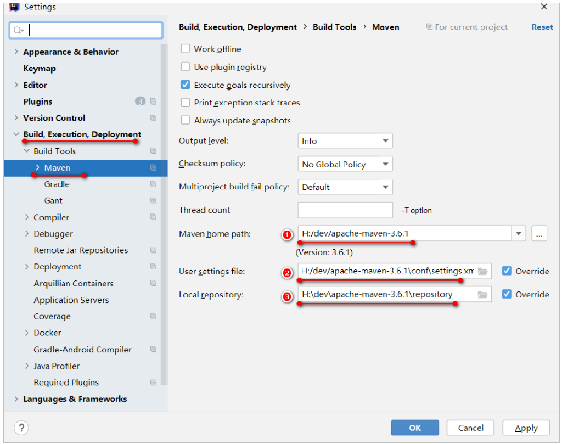This screenshot has width=562, height=444.
Task: Open the Keymap settings page
Action: [x=40, y=69]
